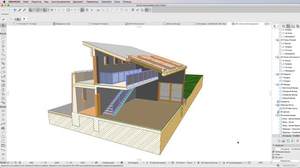Select the Fill tool
This screenshot has width=300, height=168.
pyautogui.click(x=3, y=128)
